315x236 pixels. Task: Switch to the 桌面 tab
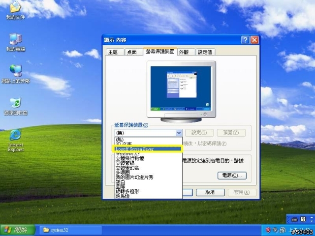[133, 52]
